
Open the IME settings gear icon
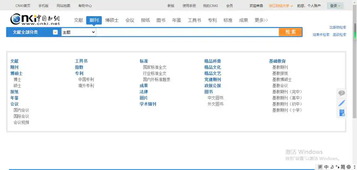tap(348, 167)
